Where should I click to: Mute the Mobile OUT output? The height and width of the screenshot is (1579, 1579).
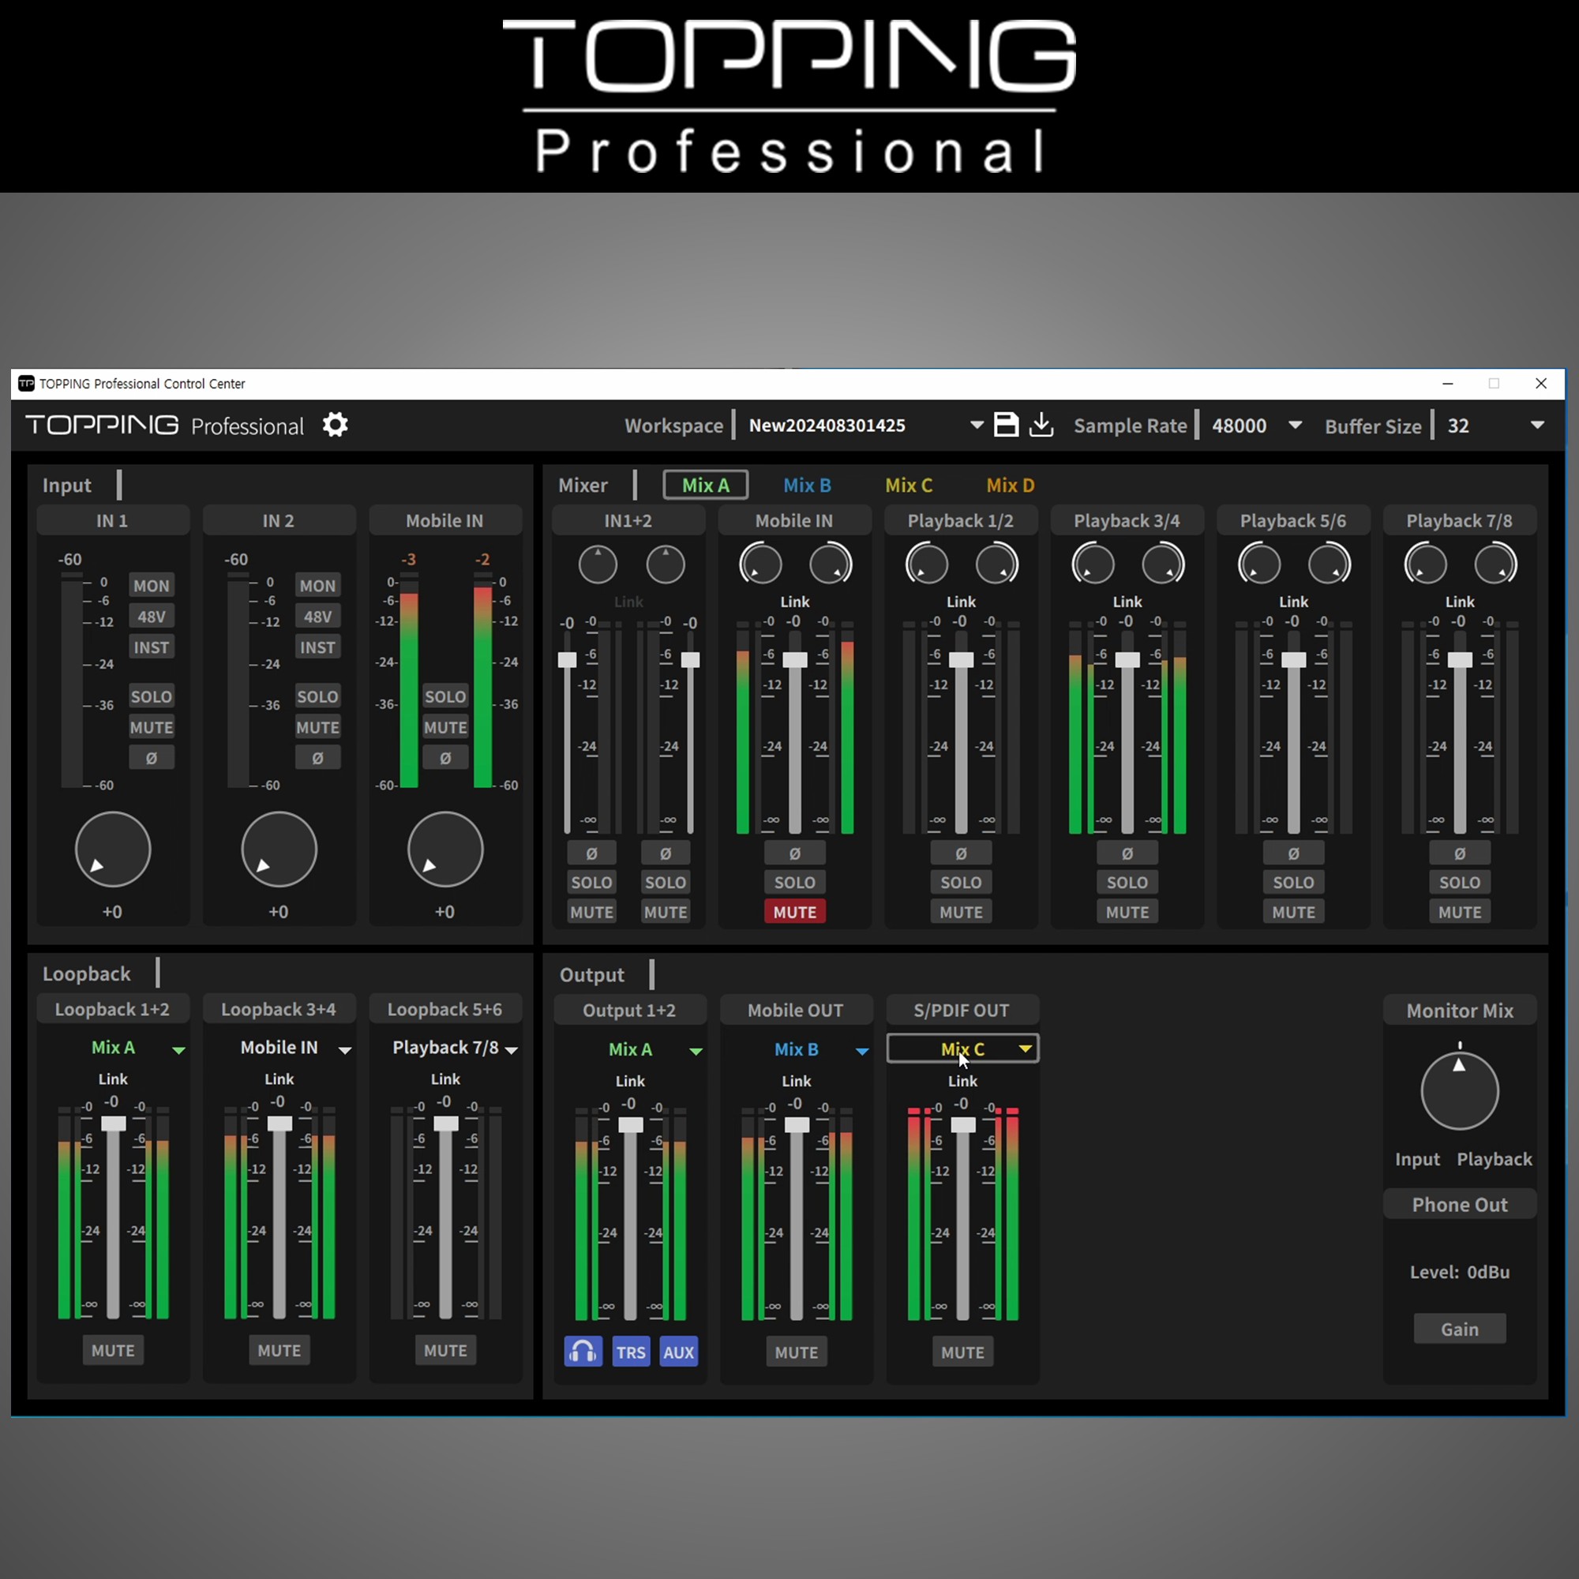pyautogui.click(x=796, y=1352)
